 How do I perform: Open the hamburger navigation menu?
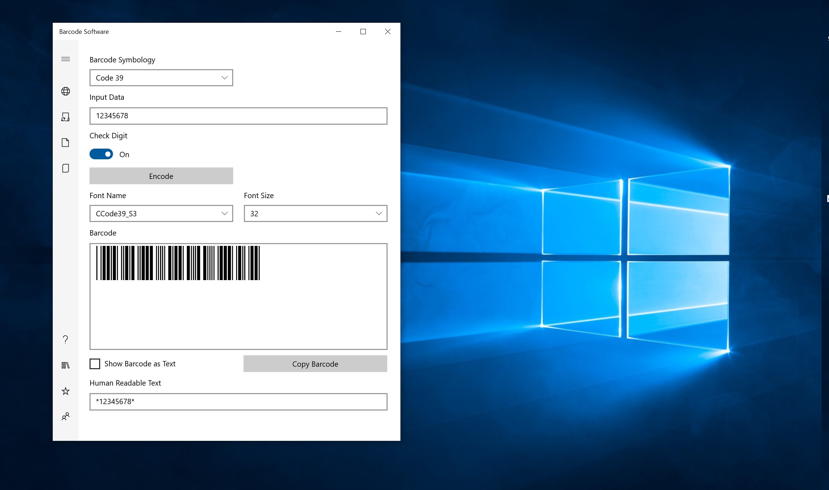pos(66,59)
